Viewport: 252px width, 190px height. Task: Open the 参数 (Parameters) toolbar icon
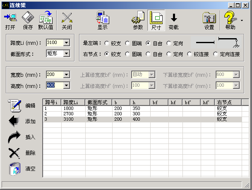pos(138,21)
